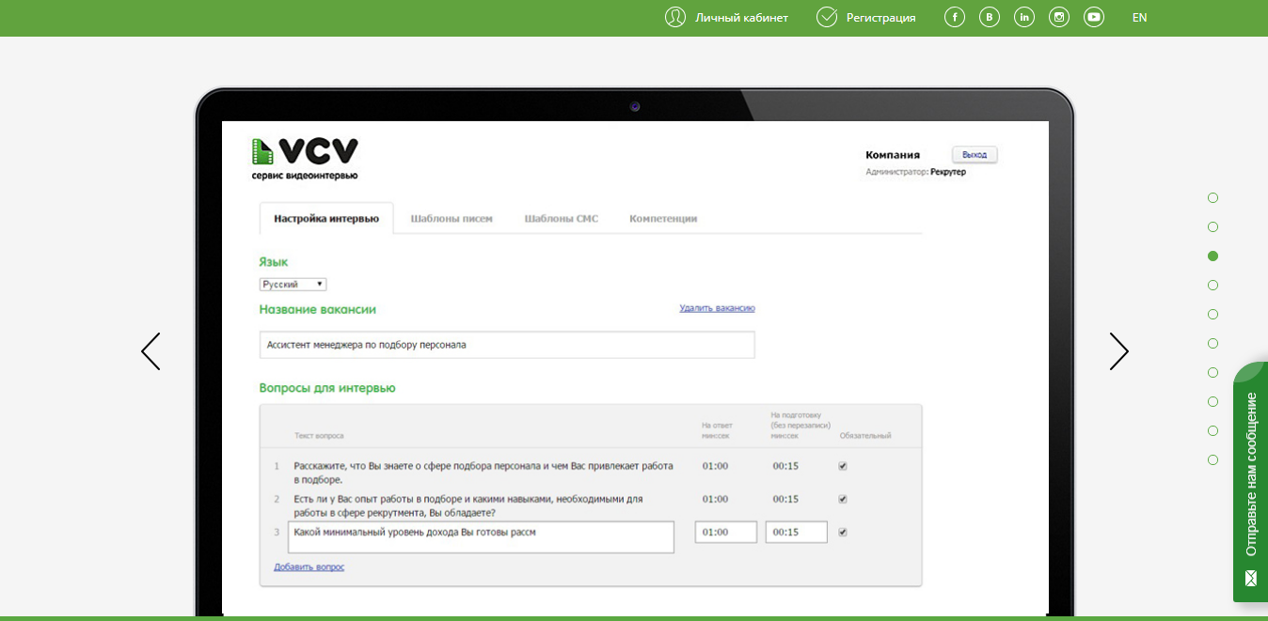Open VKontakte social icon
This screenshot has height=621, width=1268.
[x=990, y=17]
